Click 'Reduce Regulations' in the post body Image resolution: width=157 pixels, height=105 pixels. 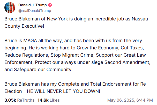pos(26,55)
